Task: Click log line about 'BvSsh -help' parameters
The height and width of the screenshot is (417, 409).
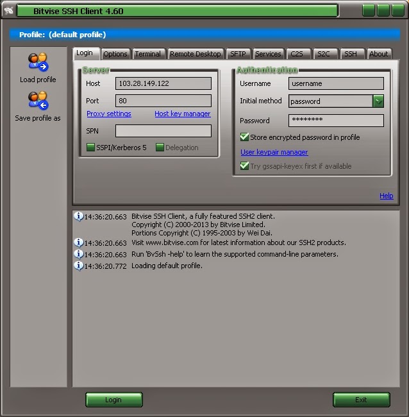Action: (x=235, y=254)
